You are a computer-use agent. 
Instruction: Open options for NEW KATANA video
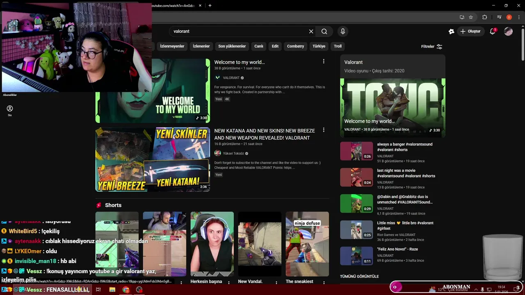(324, 130)
